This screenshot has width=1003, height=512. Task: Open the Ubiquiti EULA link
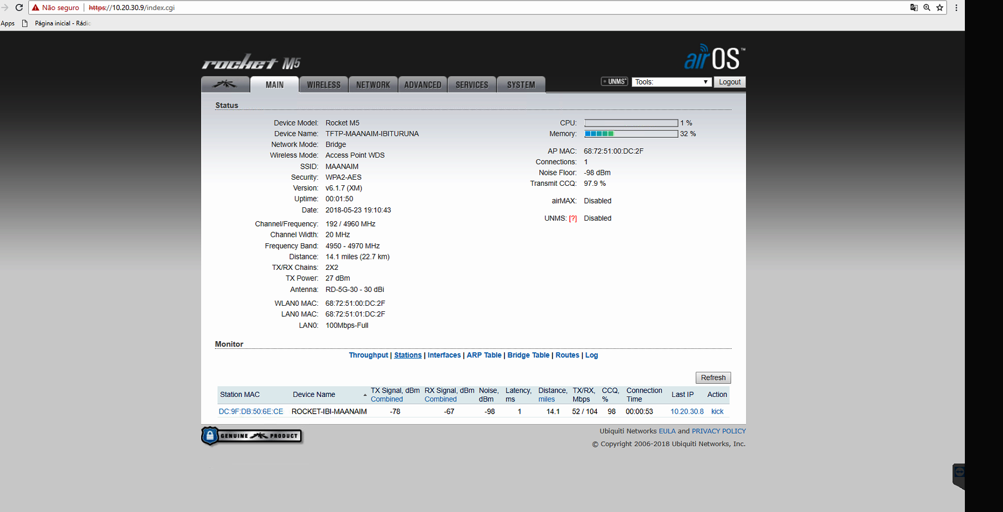tap(667, 431)
